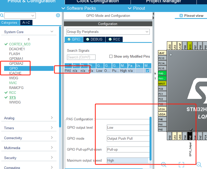
Task: Zoom out of the pinout view
Action: 199,164
